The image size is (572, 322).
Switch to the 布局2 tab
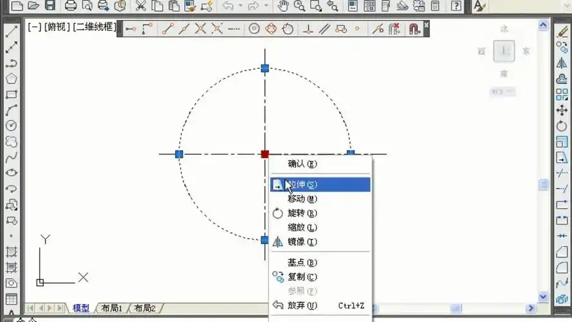[x=145, y=308]
